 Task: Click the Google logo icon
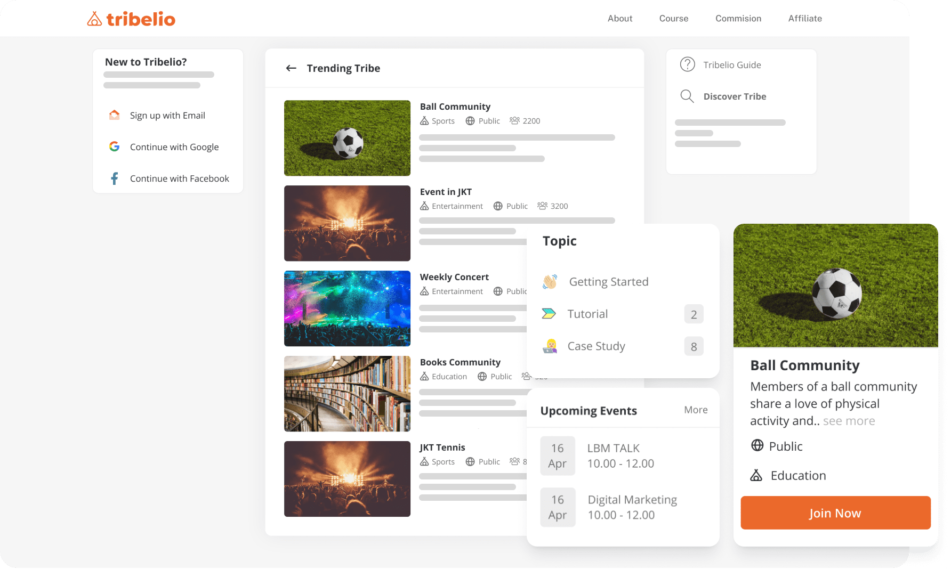click(114, 146)
